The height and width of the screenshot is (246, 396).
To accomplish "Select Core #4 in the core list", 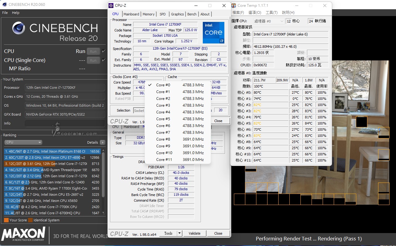I will point(178,112).
